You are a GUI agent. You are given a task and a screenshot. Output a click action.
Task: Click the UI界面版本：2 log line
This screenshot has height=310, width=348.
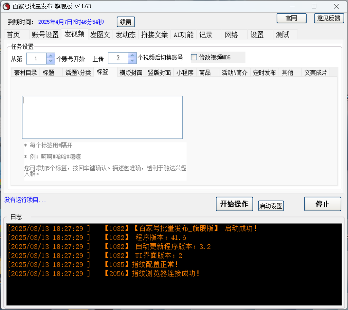click(x=95, y=256)
